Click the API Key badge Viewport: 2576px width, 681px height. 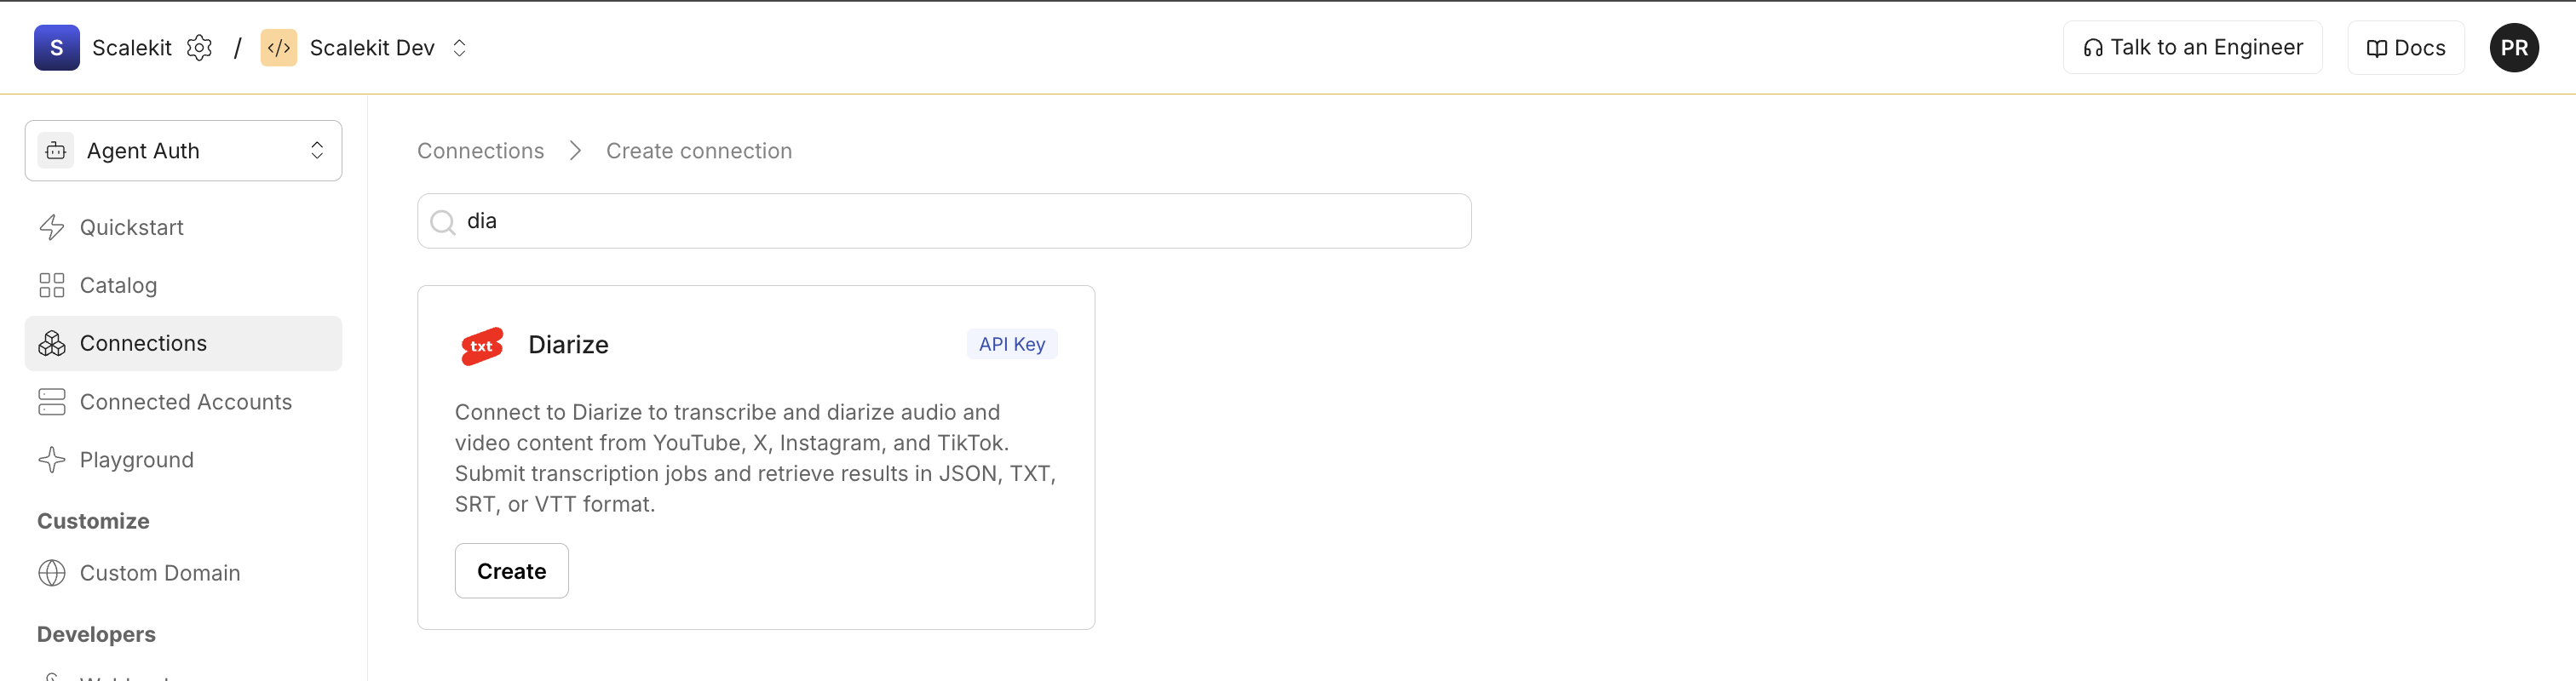pyautogui.click(x=1012, y=344)
